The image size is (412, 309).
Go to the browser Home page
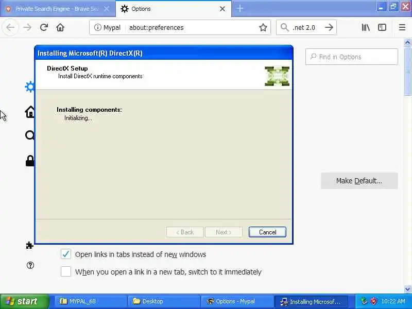[60, 27]
